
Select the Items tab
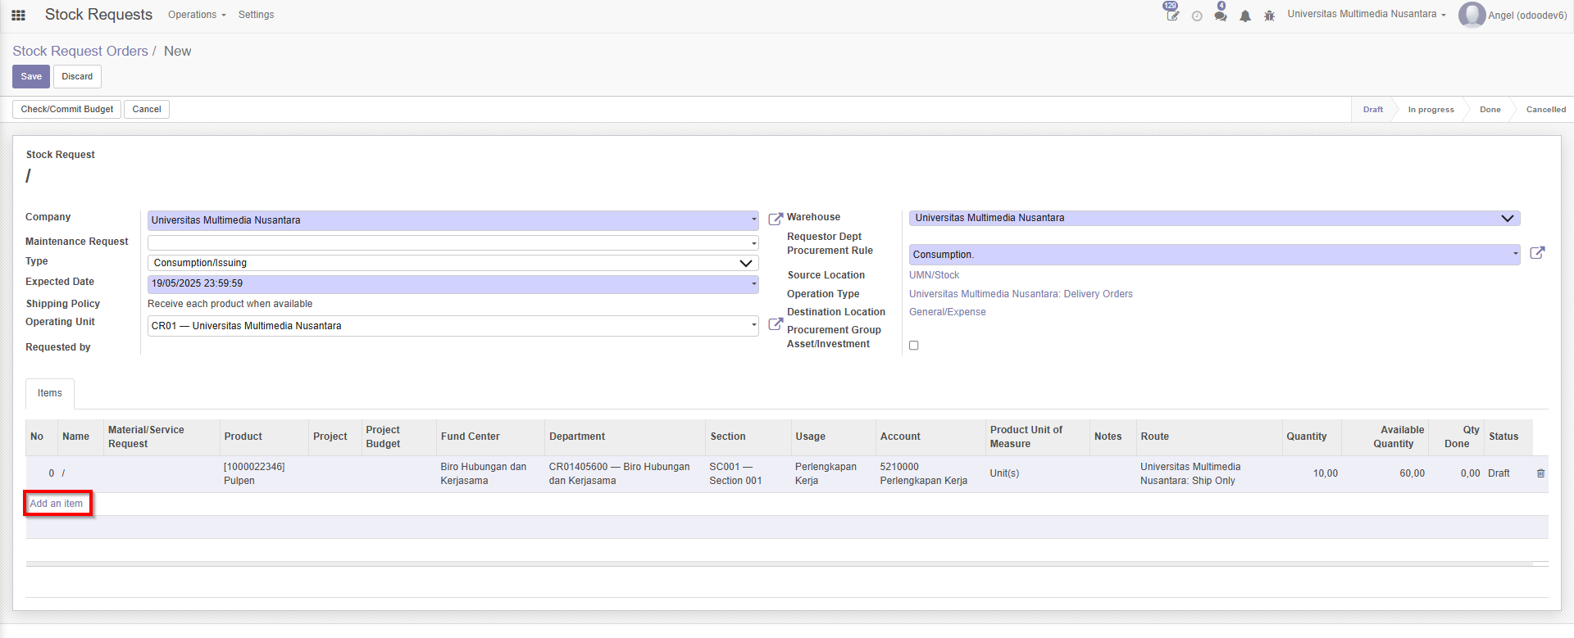[x=50, y=393]
